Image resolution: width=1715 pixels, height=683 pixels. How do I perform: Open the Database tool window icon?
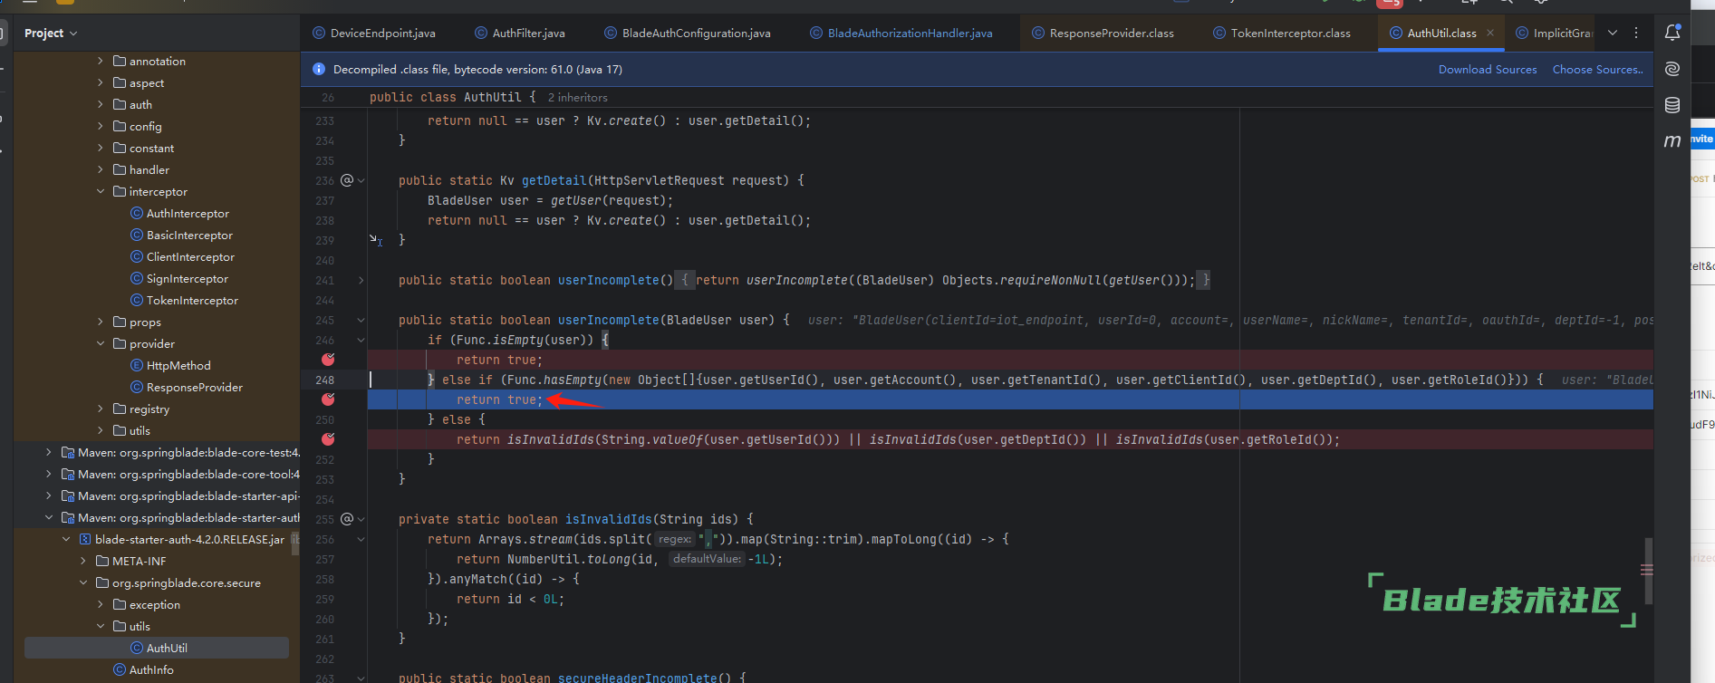(1672, 105)
